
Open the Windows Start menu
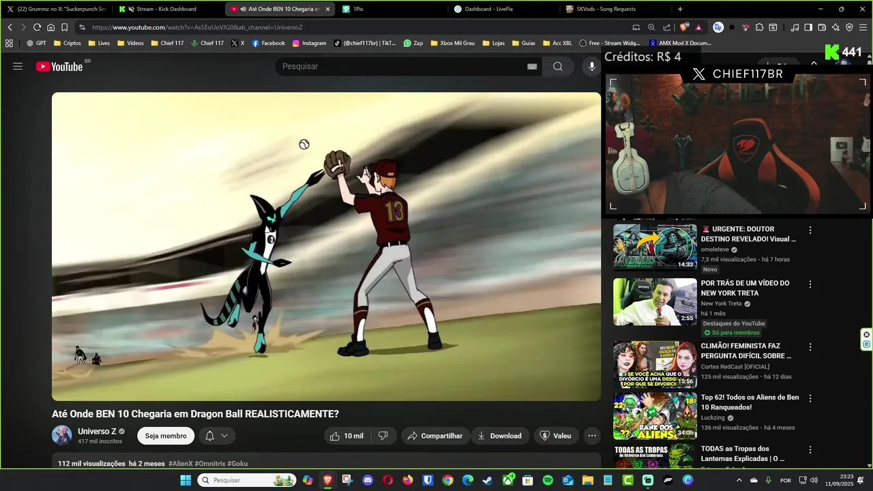click(186, 480)
